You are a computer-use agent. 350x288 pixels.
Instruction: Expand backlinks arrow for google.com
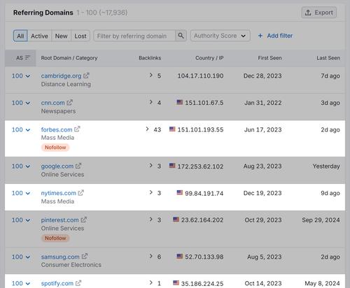151,166
